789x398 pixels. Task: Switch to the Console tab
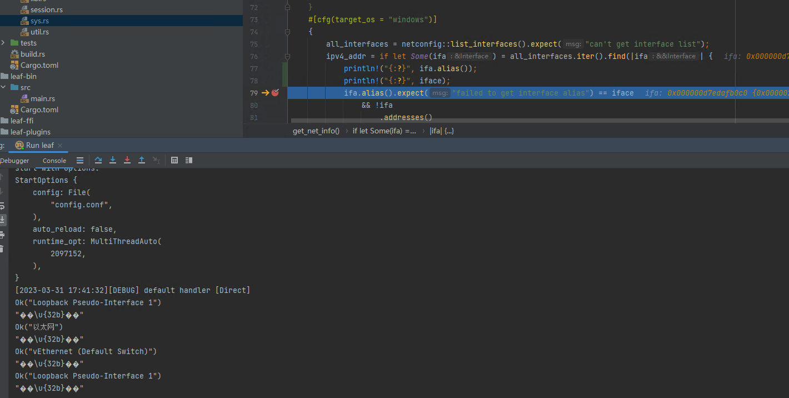point(54,161)
